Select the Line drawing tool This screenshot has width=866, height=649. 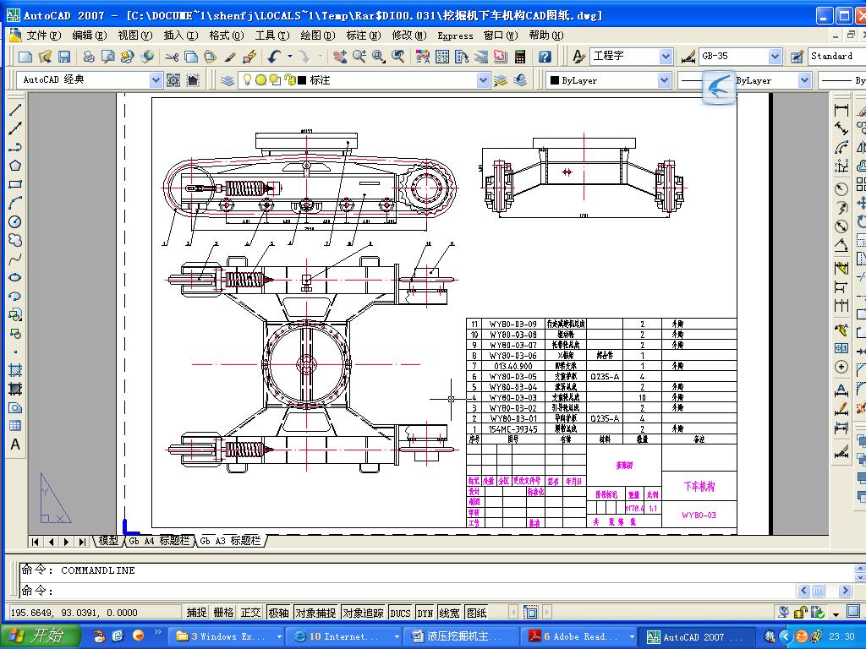coord(15,110)
